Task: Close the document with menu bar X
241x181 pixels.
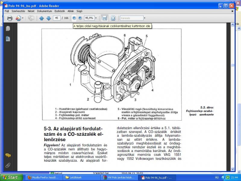Action: tap(232, 11)
